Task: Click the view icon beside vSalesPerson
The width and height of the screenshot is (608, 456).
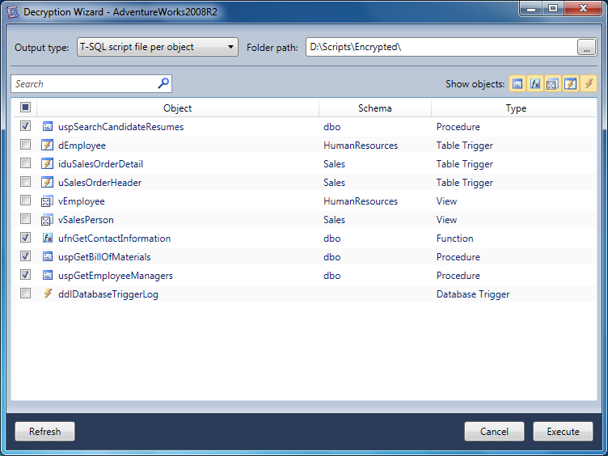Action: click(x=48, y=219)
